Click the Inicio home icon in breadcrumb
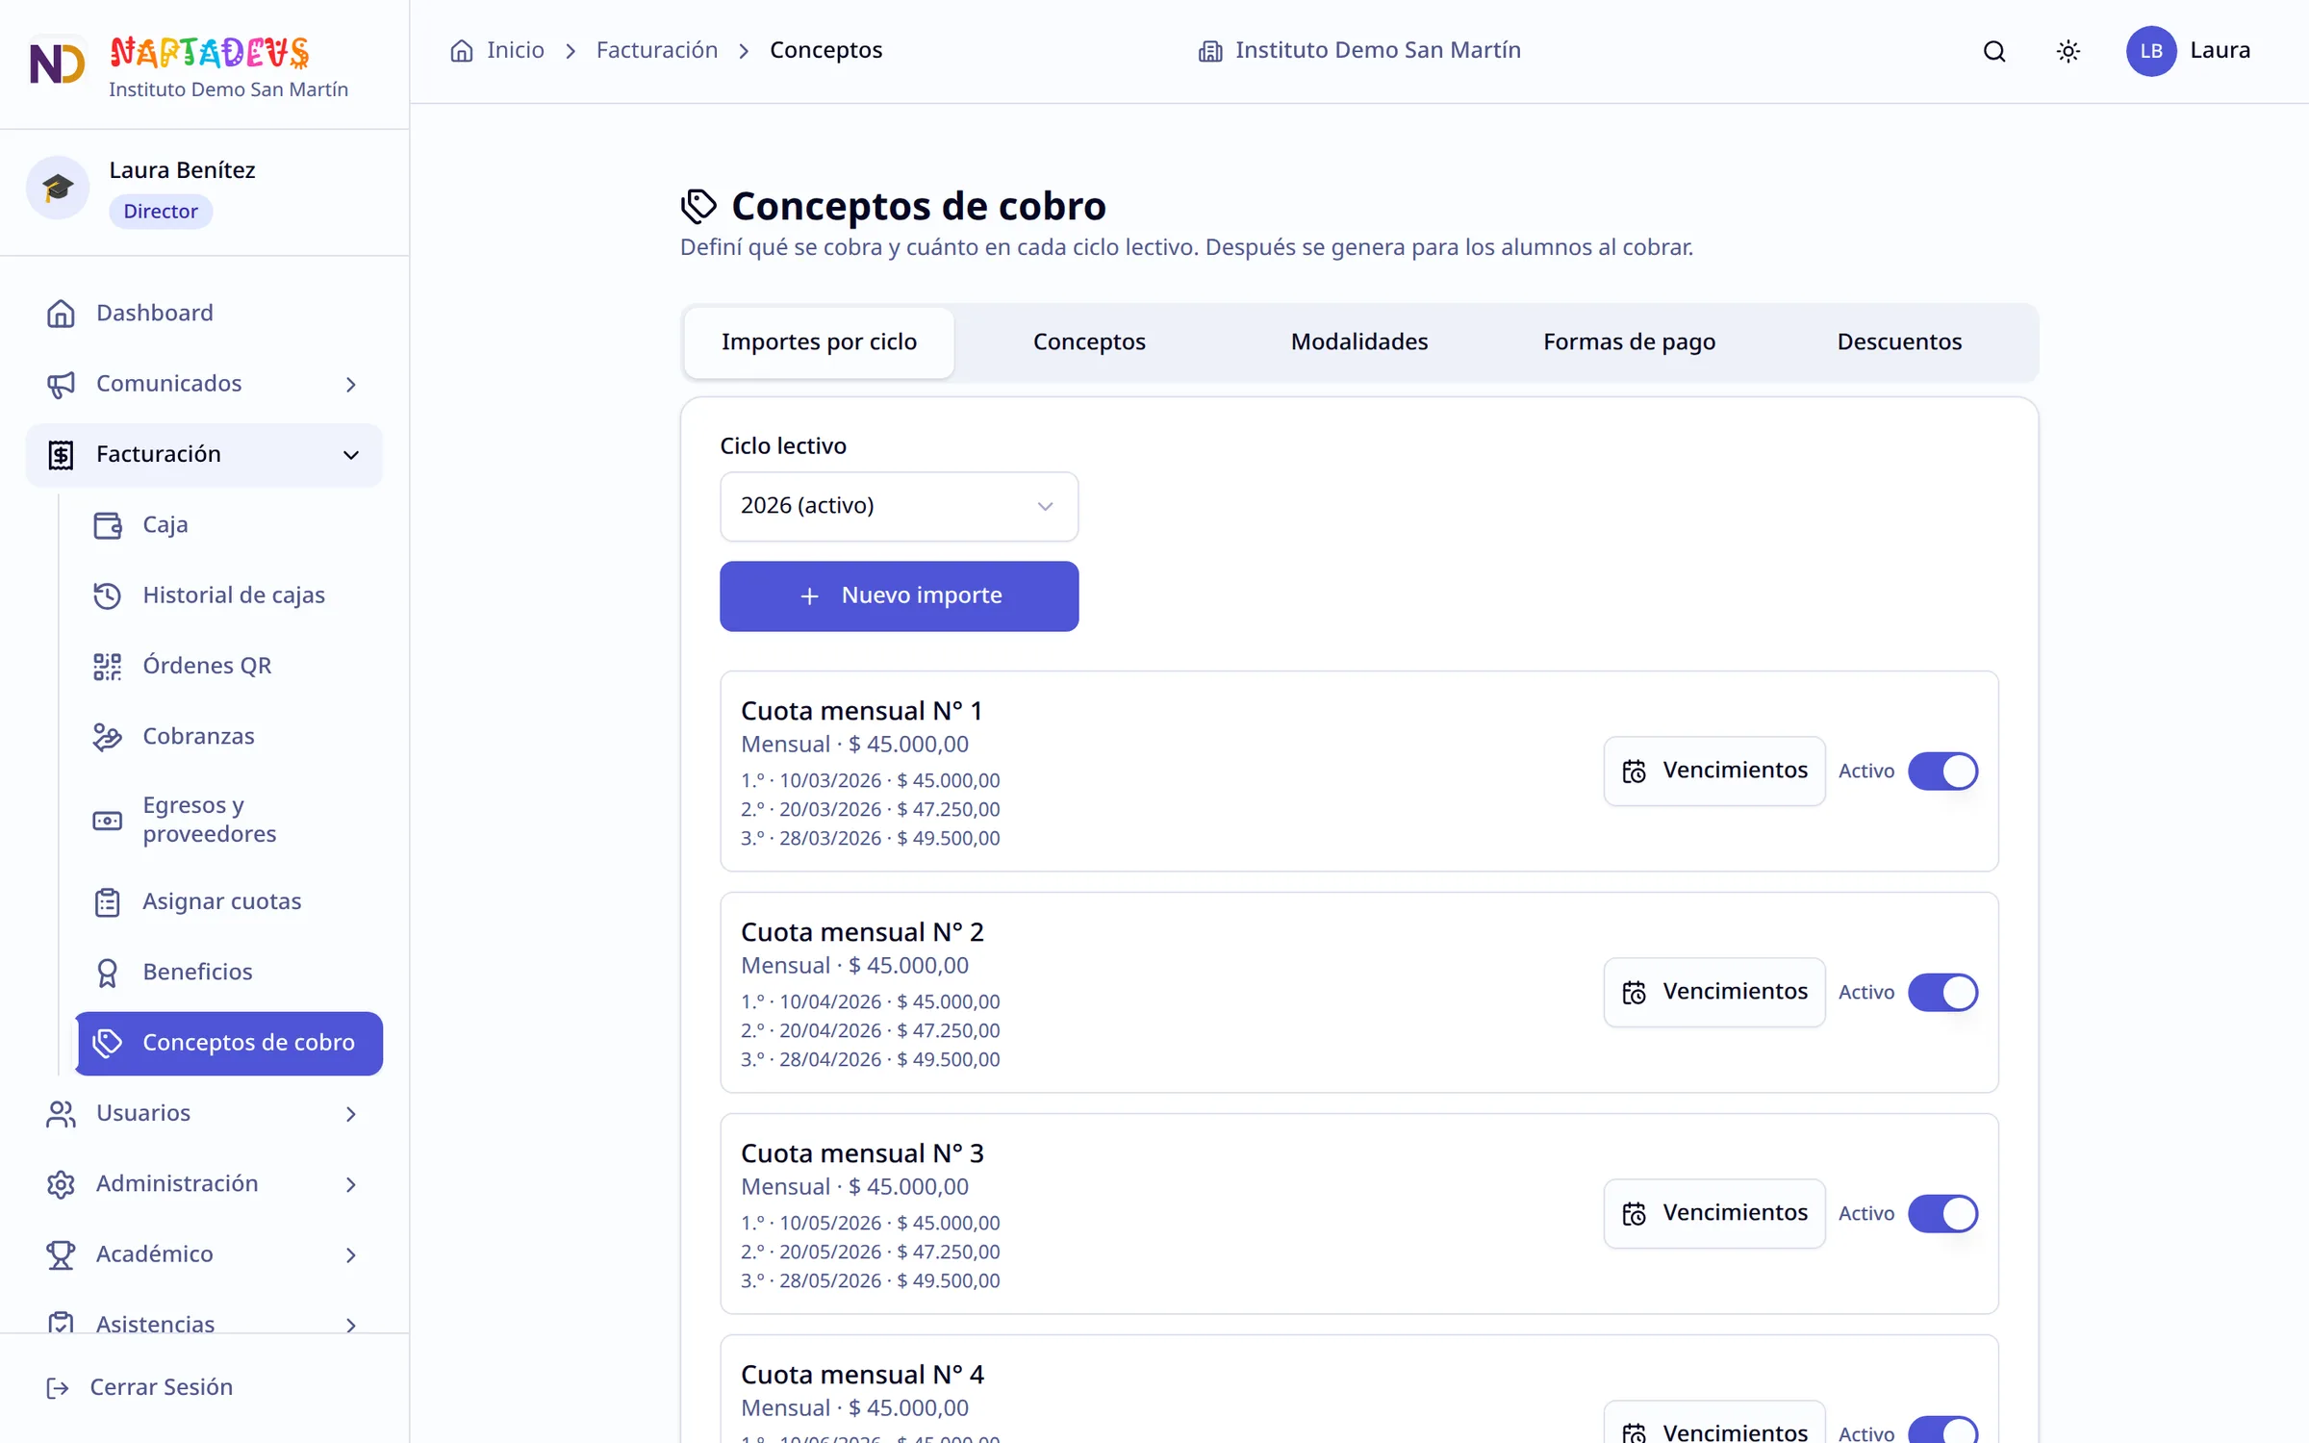Screen dimensions: 2309x1443 462,50
